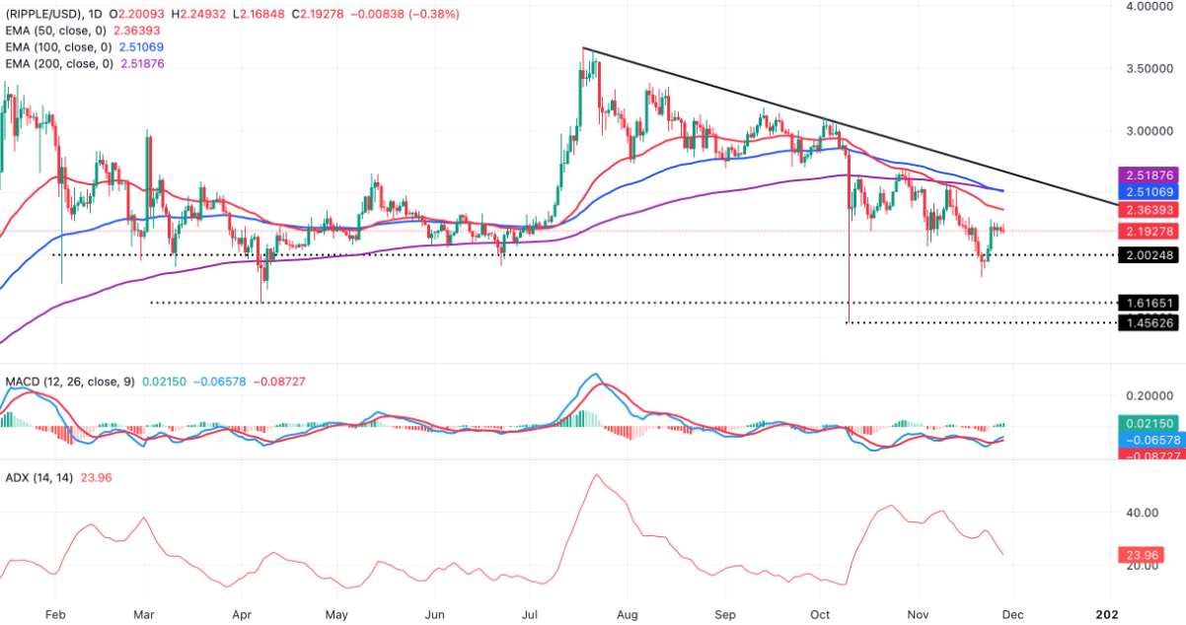Image resolution: width=1186 pixels, height=625 pixels.
Task: Select the 2.00248 support level label
Action: click(x=1149, y=254)
